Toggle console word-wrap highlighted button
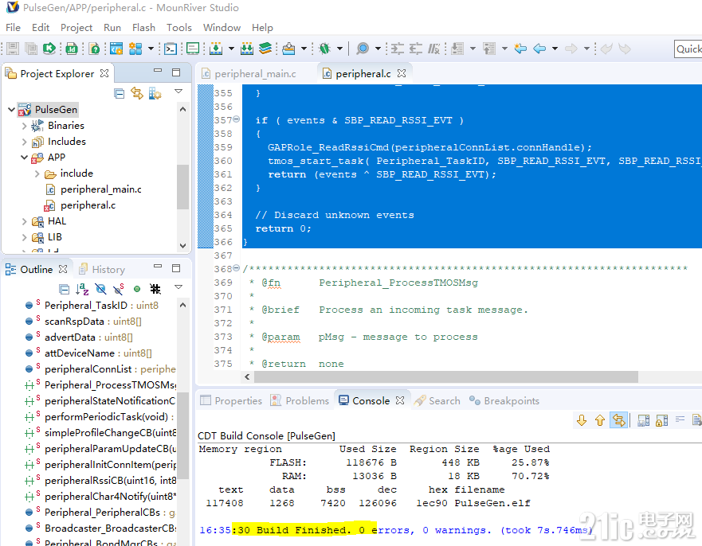This screenshot has width=702, height=546. click(x=618, y=420)
